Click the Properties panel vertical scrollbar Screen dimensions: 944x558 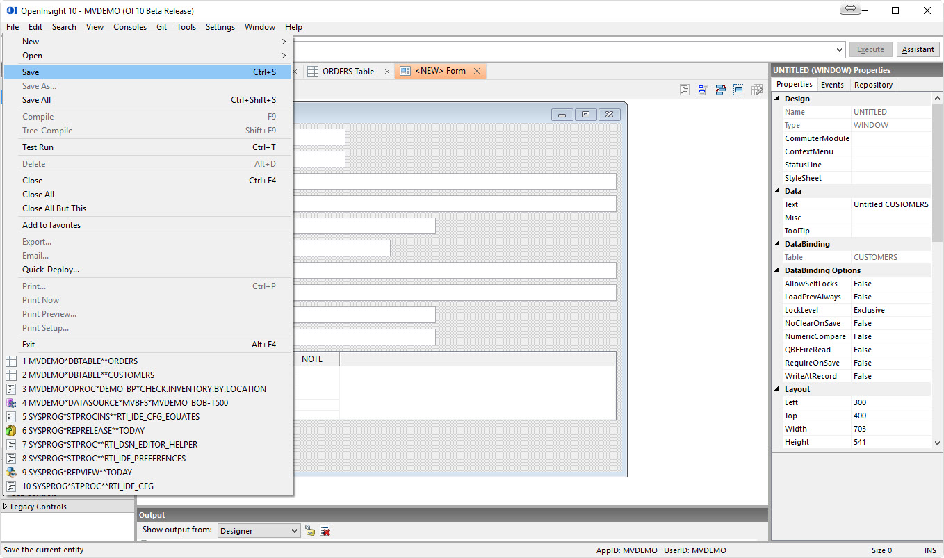click(x=937, y=270)
